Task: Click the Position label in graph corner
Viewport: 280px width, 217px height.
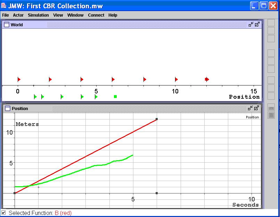Action: click(252, 117)
